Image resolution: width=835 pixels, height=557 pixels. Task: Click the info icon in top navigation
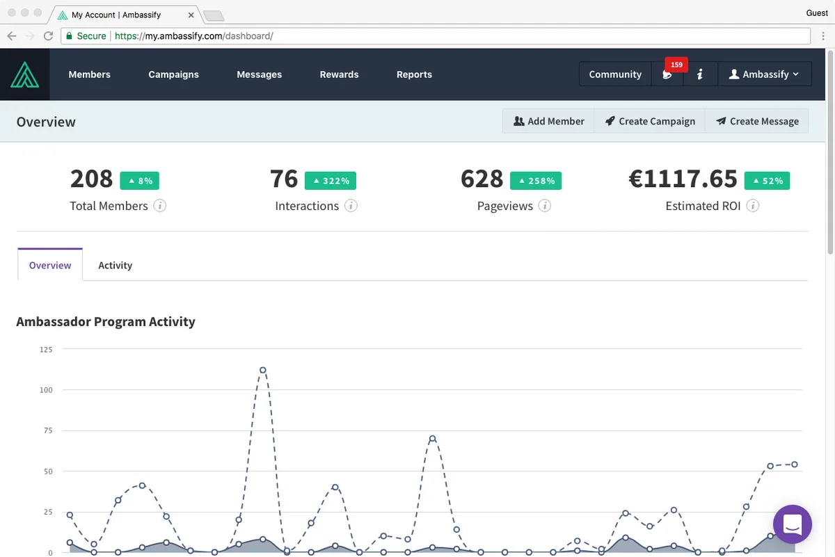(x=700, y=74)
